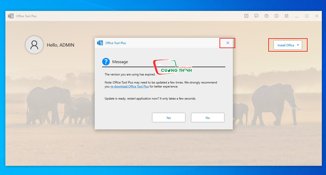Close the Office Tool Plus main window

[x=317, y=16]
